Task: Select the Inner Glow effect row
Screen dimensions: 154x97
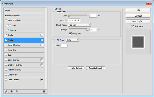Action: click(24, 50)
